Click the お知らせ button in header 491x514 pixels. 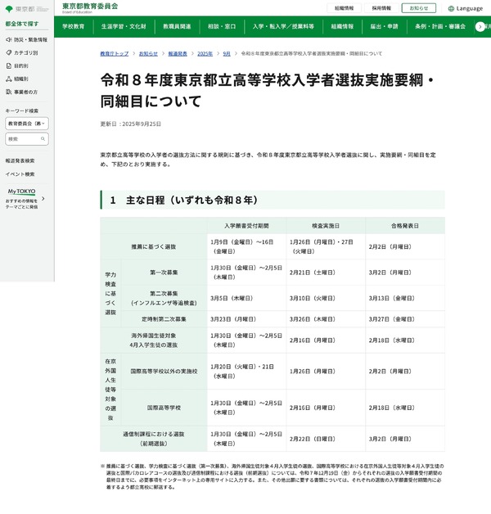419,8
